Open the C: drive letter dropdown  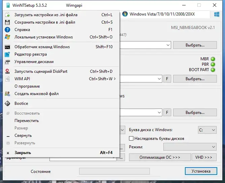[207, 130]
